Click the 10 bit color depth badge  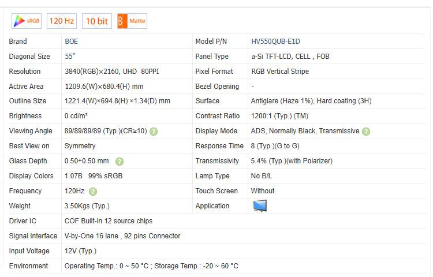(97, 21)
